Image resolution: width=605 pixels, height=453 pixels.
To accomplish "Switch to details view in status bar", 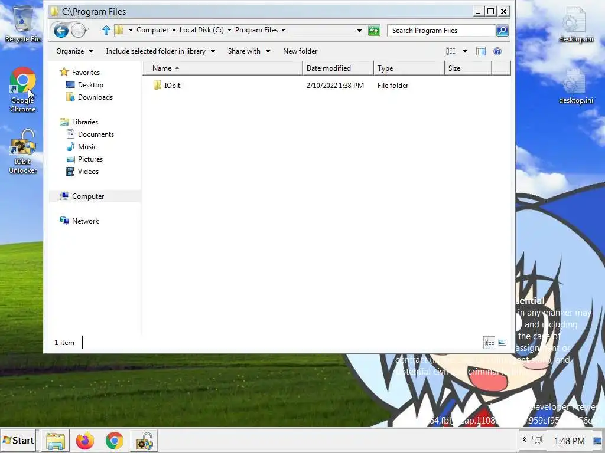I will [x=489, y=342].
